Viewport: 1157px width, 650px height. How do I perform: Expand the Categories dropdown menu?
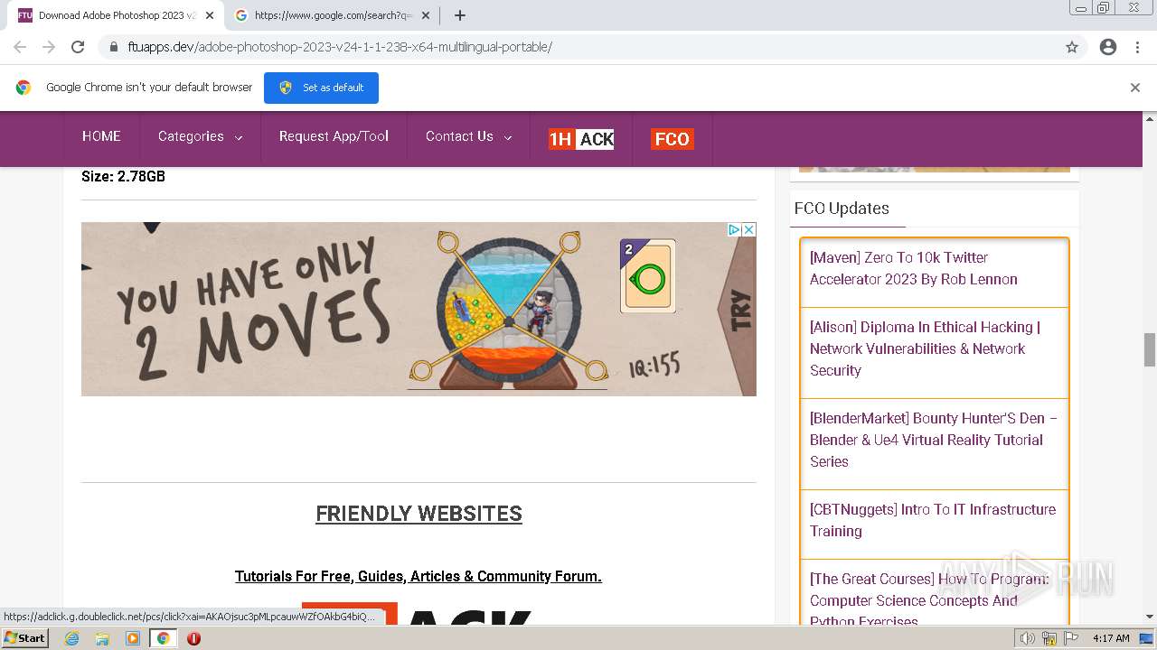[x=200, y=136]
